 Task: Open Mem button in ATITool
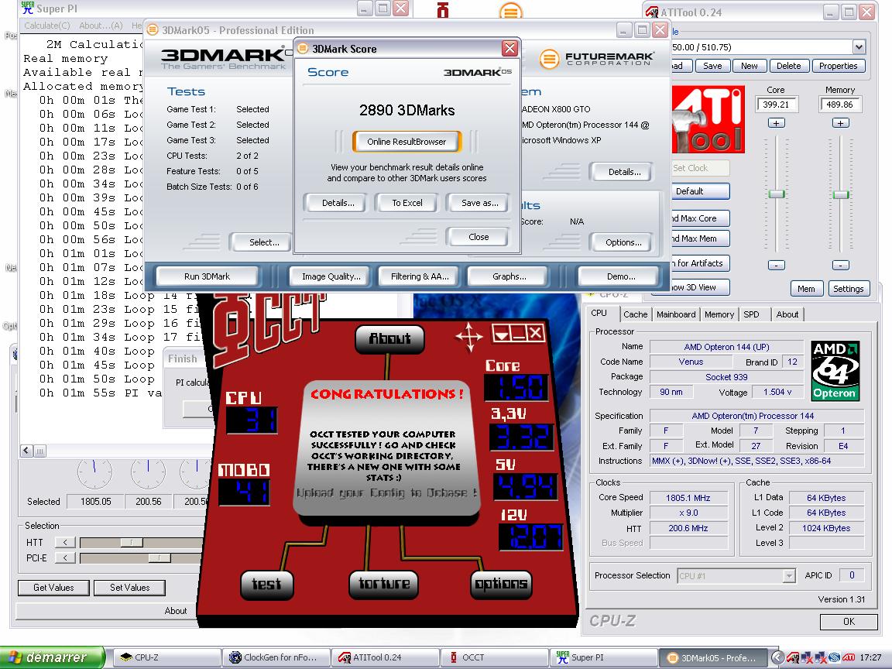pyautogui.click(x=805, y=288)
